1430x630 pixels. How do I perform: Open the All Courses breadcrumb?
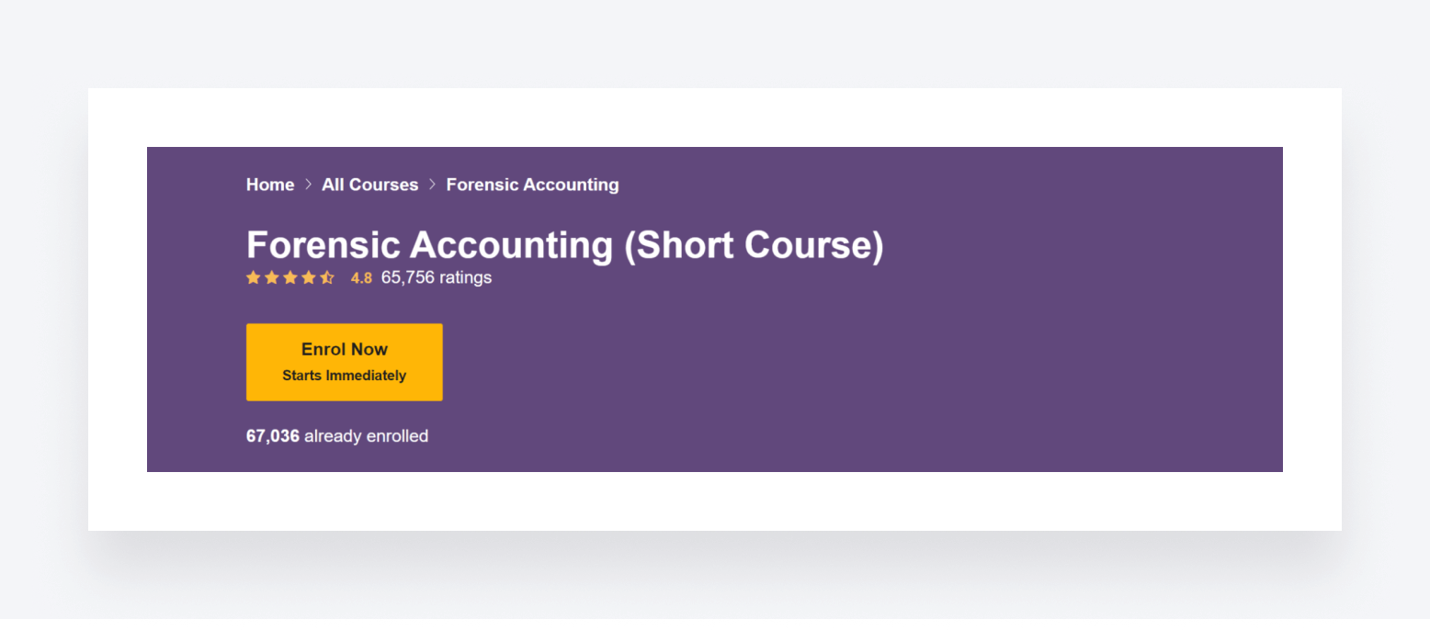pos(369,185)
